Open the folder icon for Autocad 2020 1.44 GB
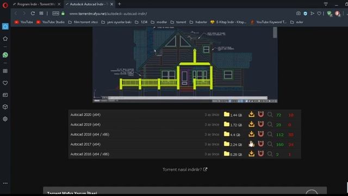This screenshot has width=348, height=196. coord(227,114)
